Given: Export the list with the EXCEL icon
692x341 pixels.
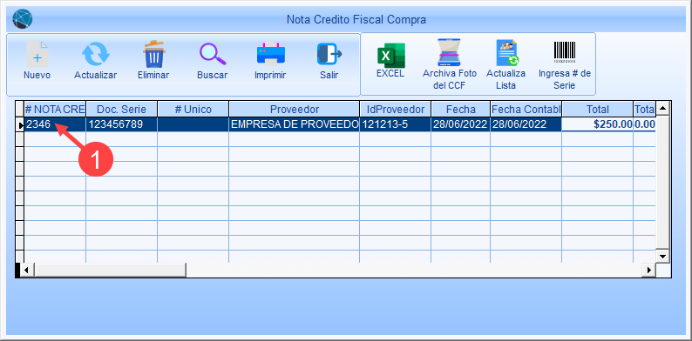Looking at the screenshot, I should (390, 55).
